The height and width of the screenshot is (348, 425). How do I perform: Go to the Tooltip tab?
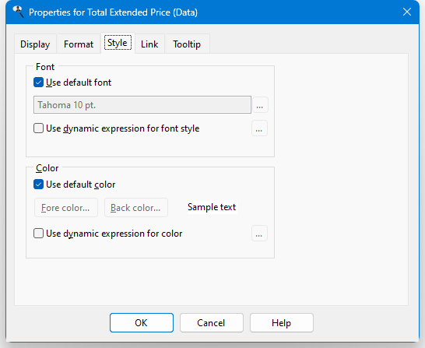point(187,44)
